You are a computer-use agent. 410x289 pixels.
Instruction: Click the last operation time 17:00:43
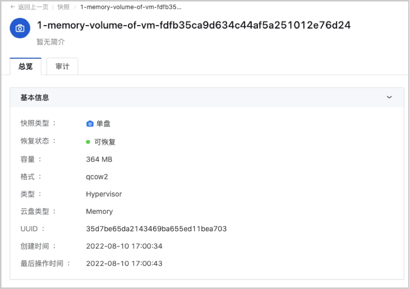(124, 263)
